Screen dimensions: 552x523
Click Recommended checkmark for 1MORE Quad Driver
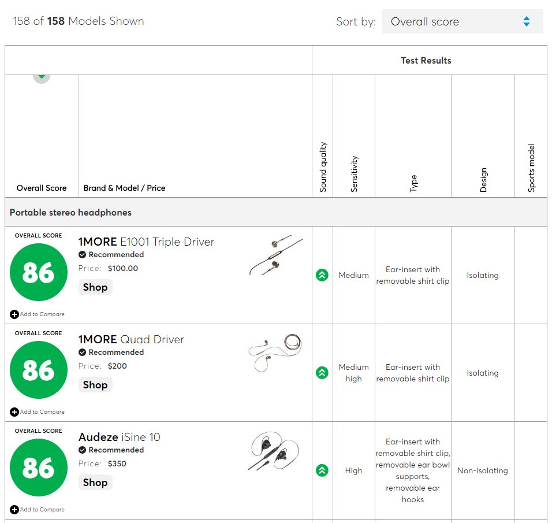(x=82, y=352)
